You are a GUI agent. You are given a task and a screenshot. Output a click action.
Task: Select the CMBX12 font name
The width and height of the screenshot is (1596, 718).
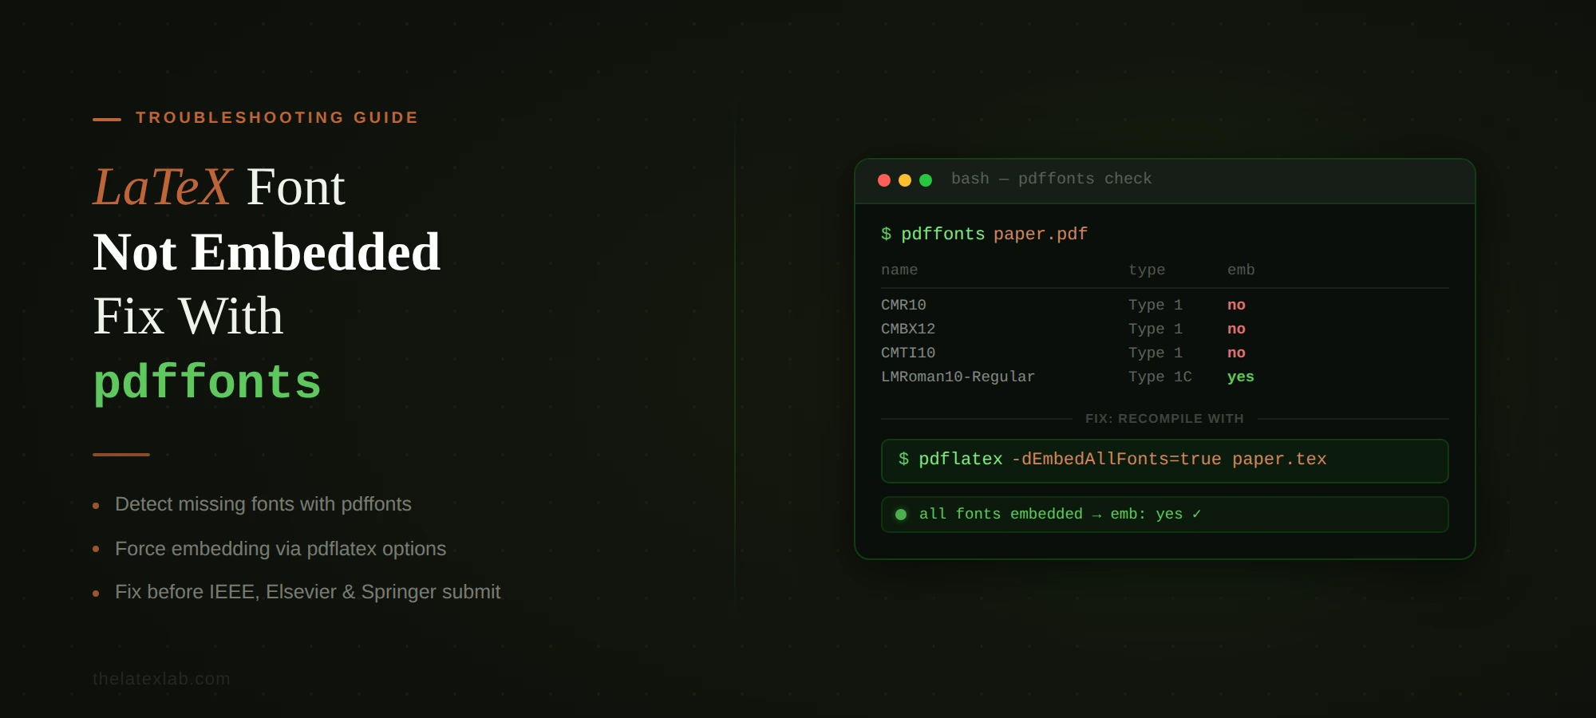(x=908, y=329)
